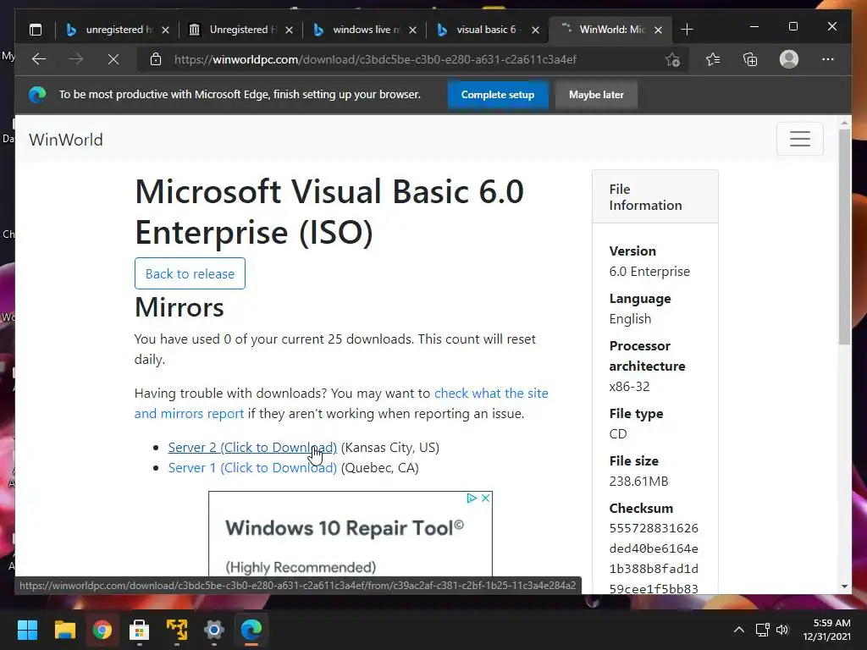
Task: Open Collections panel
Action: click(750, 59)
